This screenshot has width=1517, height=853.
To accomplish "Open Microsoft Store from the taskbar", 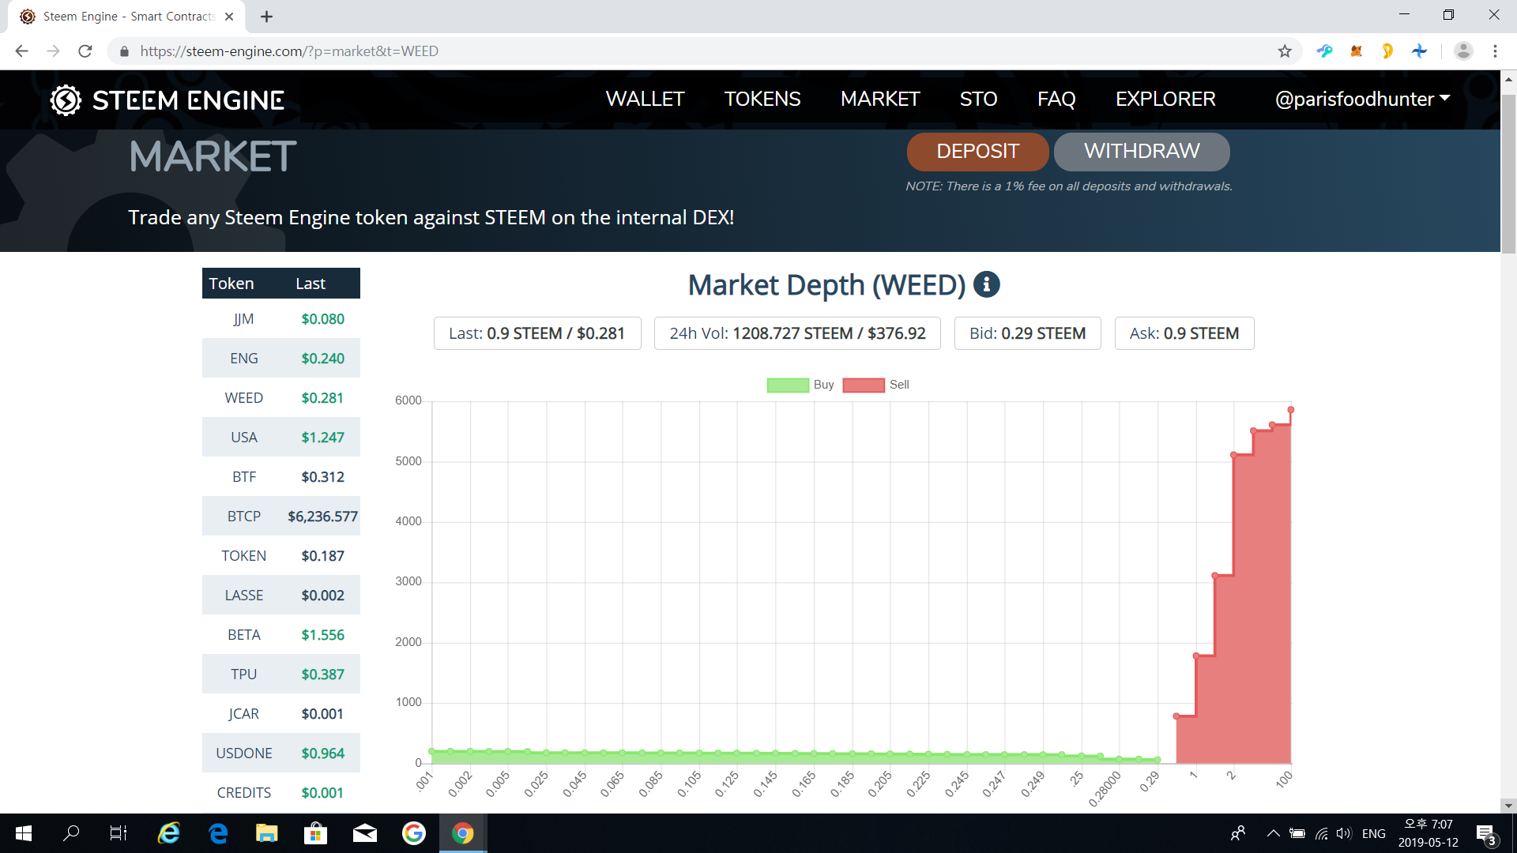I will [x=316, y=833].
